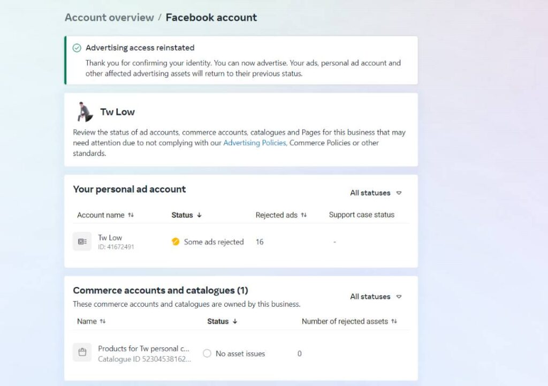This screenshot has width=548, height=386.
Task: Open All statuses dropdown for personal ad account
Action: coord(376,193)
